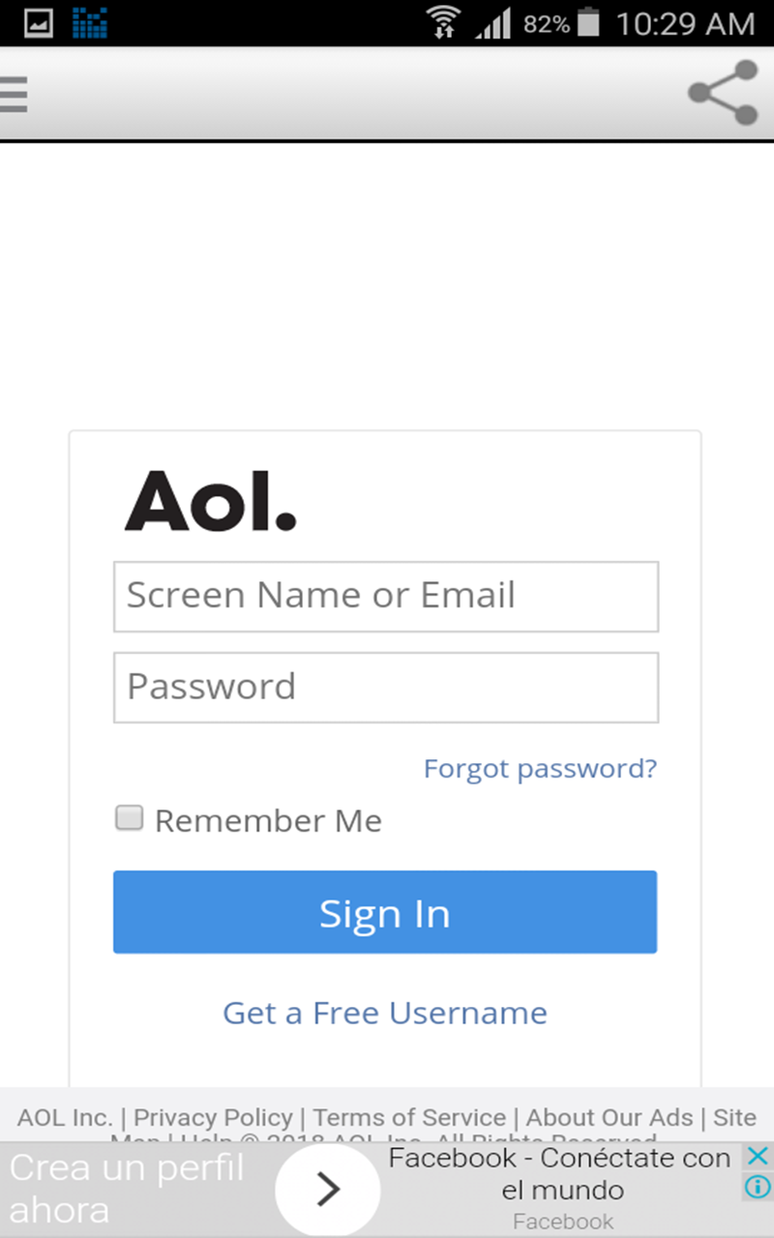
Task: Focus the Screen Name or Email field
Action: click(x=386, y=596)
